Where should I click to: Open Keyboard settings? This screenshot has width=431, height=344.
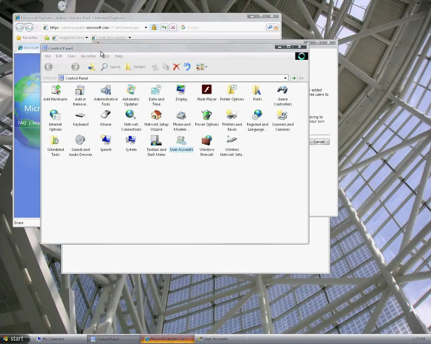(x=80, y=118)
